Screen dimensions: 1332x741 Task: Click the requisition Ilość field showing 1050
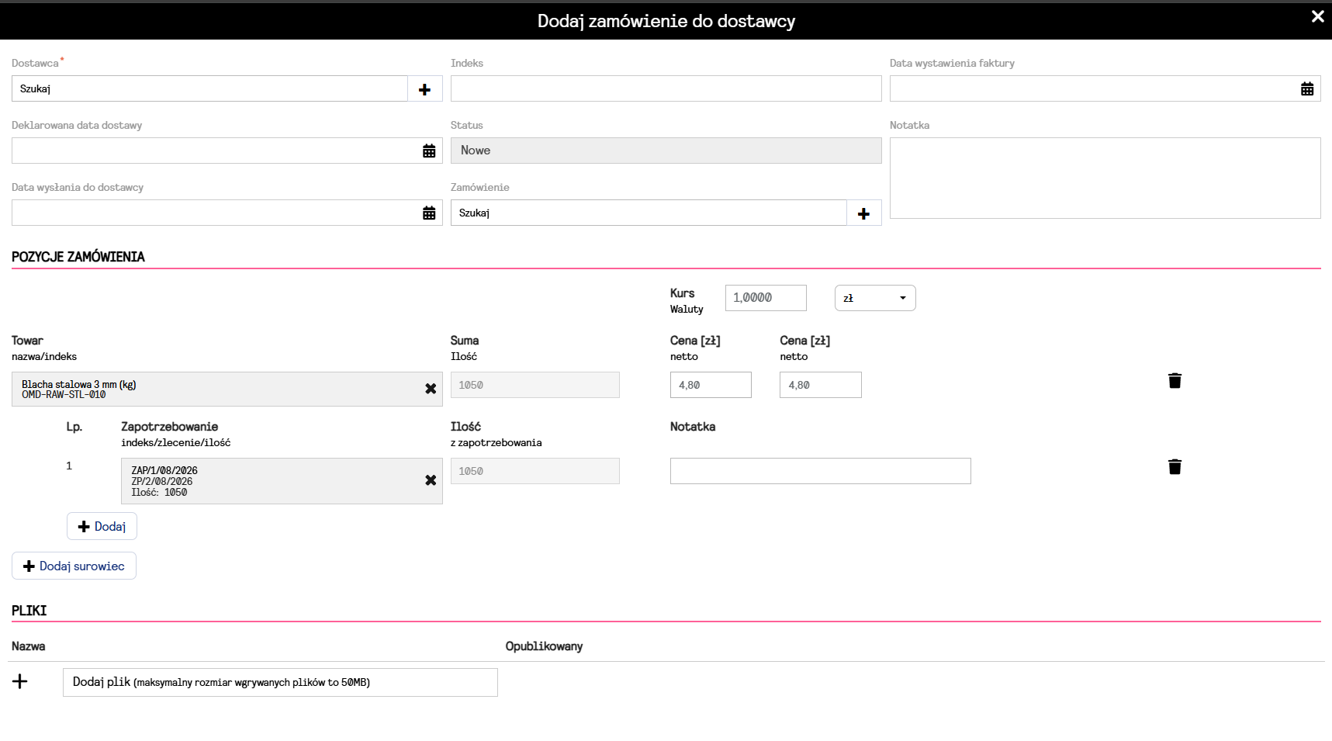[535, 471]
